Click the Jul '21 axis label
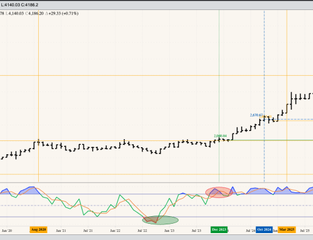Viewport: 313px width, 240px height. 88,231
